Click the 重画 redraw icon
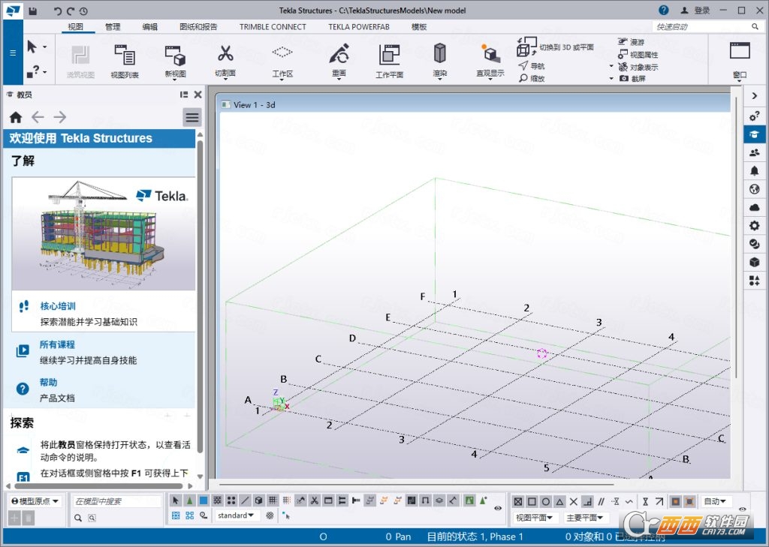The height and width of the screenshot is (547, 769). [339, 60]
